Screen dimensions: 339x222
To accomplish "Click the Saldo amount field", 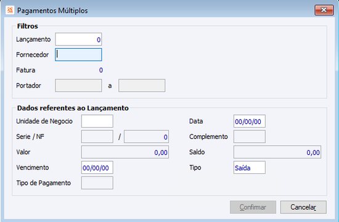I will [x=277, y=152].
